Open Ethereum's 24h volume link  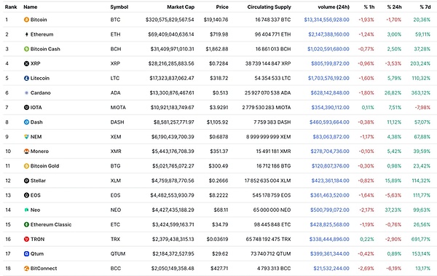(328, 34)
